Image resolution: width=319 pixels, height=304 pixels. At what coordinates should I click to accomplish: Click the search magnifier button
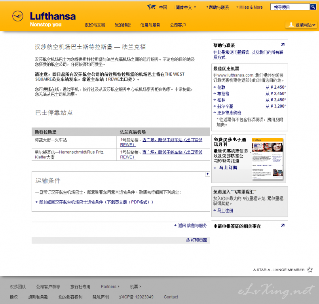click(x=313, y=7)
